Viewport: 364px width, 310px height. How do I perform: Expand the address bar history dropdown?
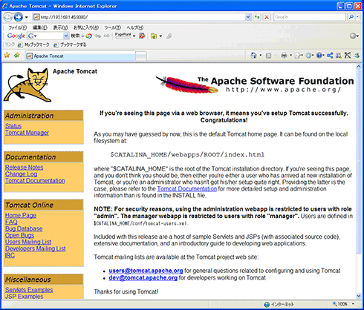click(248, 17)
